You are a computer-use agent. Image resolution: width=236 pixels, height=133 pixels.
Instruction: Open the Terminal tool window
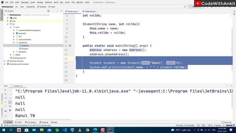click(x=44, y=122)
